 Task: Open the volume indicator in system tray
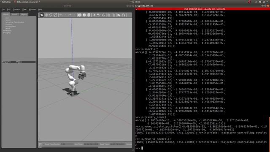tap(260, 2)
